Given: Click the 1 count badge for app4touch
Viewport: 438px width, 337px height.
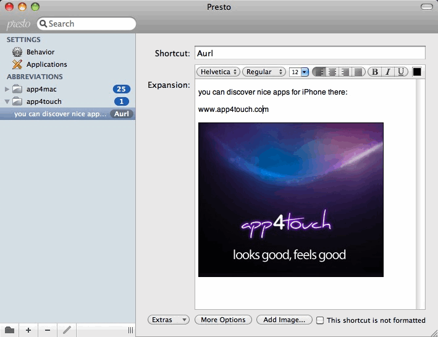Looking at the screenshot, I should pyautogui.click(x=121, y=101).
